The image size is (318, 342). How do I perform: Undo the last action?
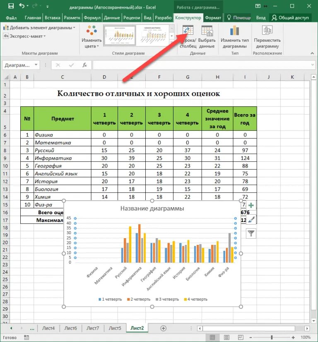click(x=22, y=6)
